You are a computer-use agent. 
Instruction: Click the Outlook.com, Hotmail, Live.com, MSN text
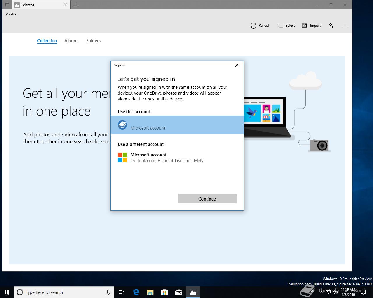(x=167, y=161)
